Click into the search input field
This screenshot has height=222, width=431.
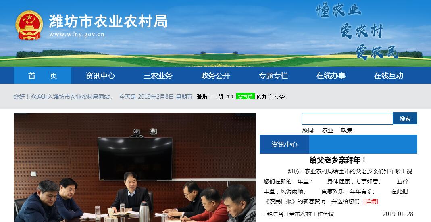pos(348,119)
